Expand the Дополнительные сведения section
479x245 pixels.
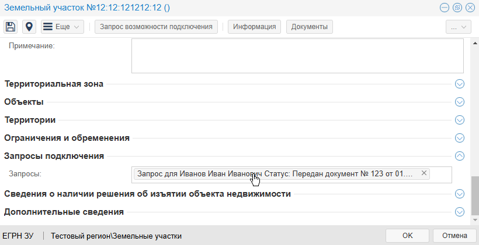(460, 212)
